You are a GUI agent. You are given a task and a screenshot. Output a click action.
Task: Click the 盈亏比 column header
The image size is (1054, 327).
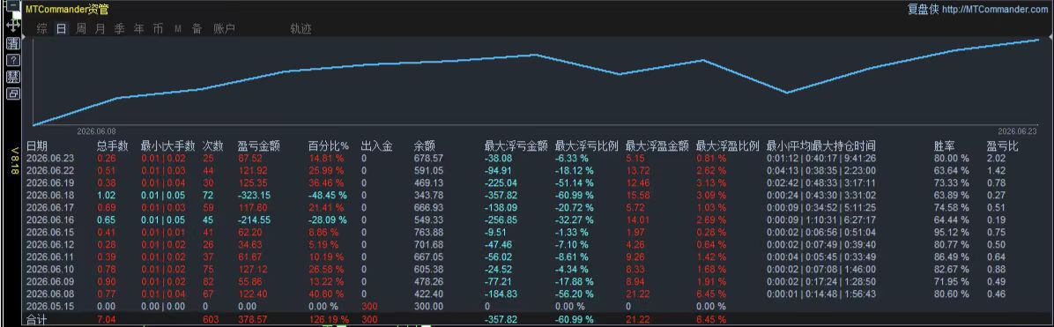(1002, 146)
